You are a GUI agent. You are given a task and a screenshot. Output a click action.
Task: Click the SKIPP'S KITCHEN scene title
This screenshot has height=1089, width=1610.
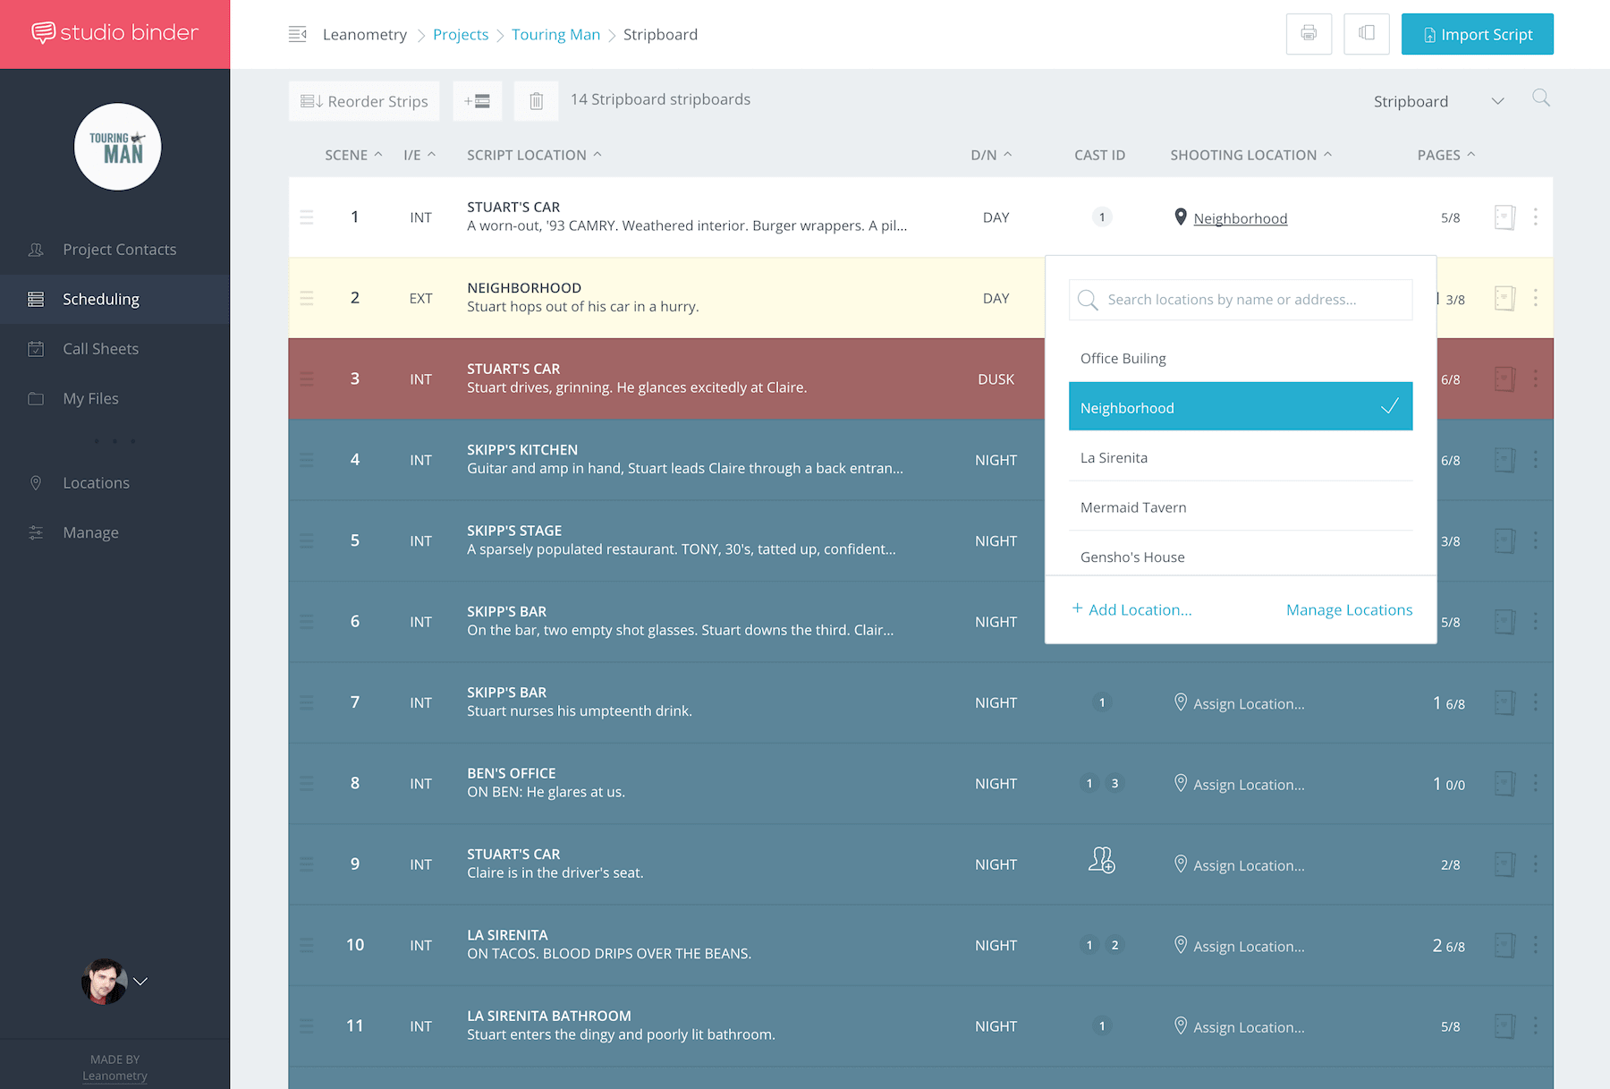tap(522, 449)
